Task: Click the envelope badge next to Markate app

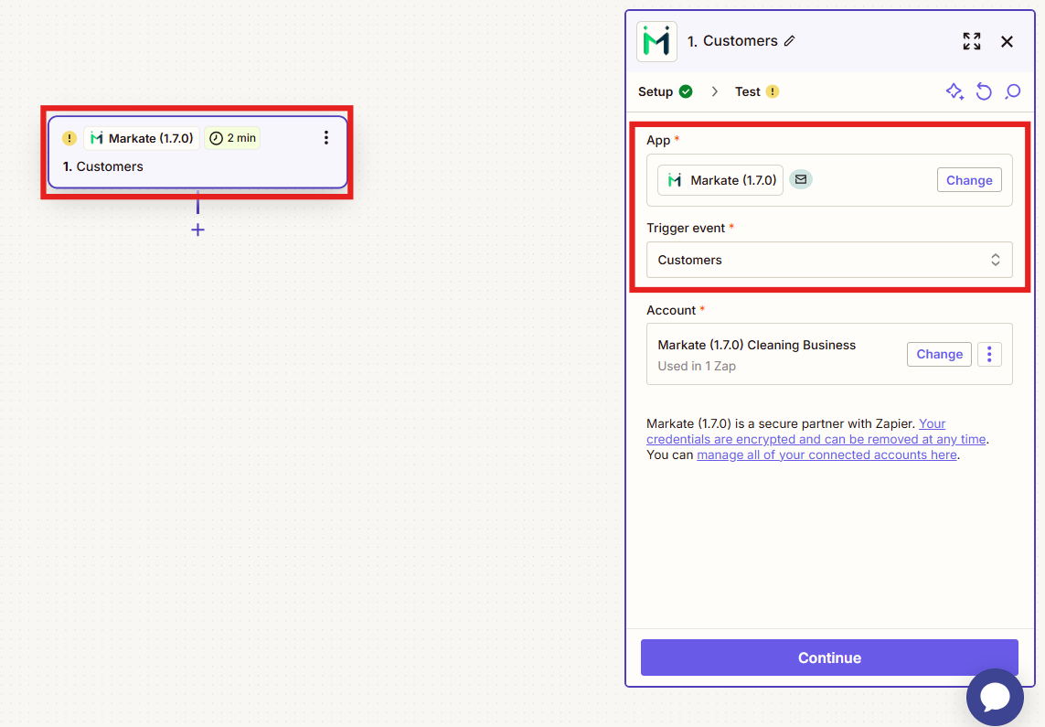Action: pos(801,179)
